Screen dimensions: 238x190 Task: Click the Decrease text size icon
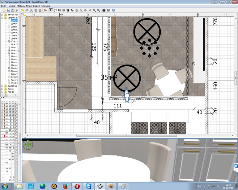coord(81,10)
